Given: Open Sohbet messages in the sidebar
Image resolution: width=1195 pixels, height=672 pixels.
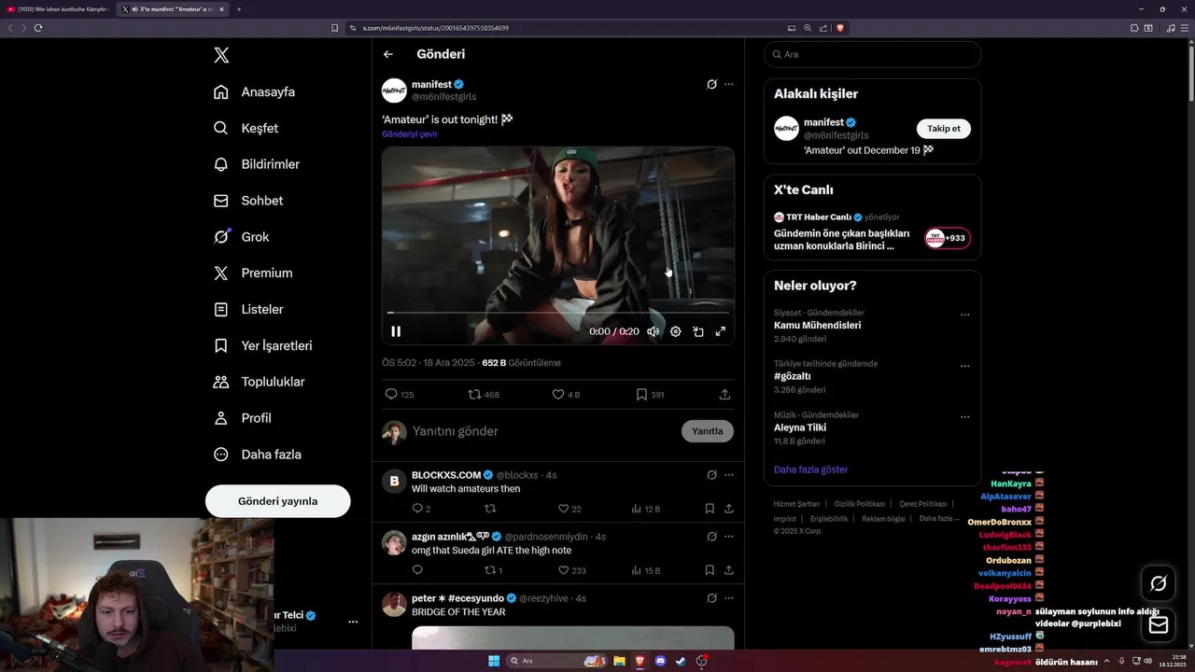Looking at the screenshot, I should [248, 201].
